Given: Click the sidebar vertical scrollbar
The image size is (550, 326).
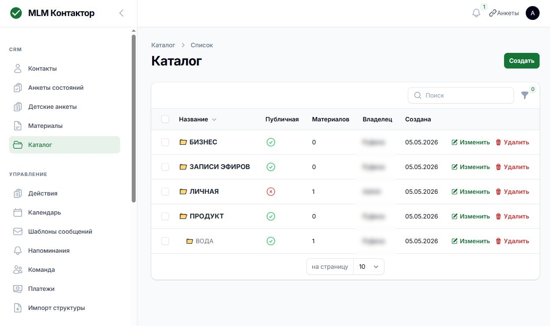Looking at the screenshot, I should pos(133,118).
